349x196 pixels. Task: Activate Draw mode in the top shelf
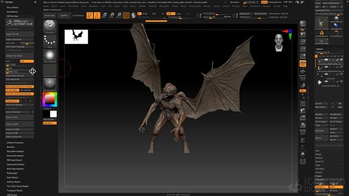tap(97, 15)
